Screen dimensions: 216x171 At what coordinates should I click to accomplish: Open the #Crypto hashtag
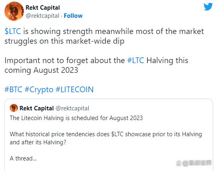(39, 90)
